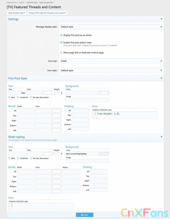Open the Icon style dropdown

click(x=111, y=70)
